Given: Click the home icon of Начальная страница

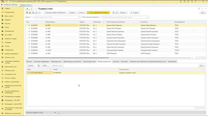Looking at the screenshot, I should click(2, 5).
